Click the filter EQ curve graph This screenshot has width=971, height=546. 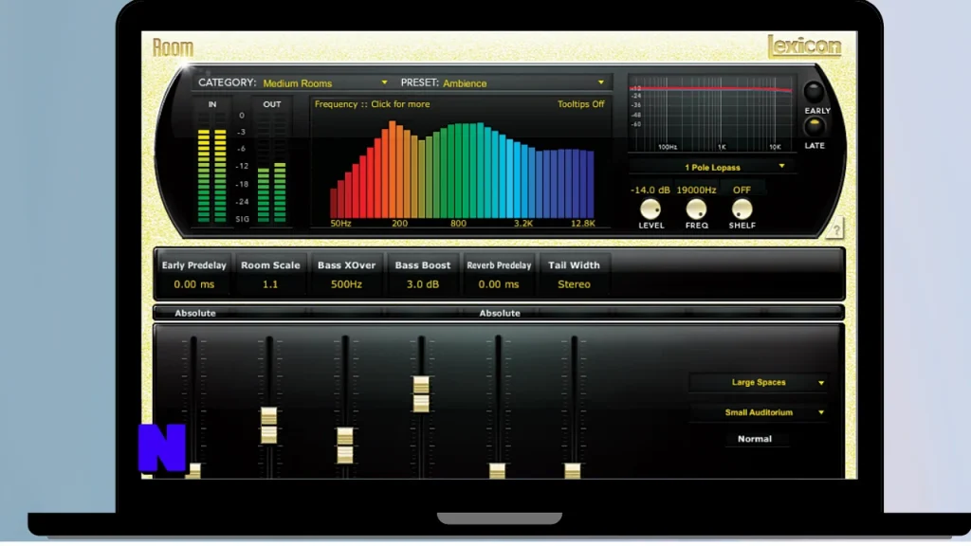pyautogui.click(x=711, y=114)
